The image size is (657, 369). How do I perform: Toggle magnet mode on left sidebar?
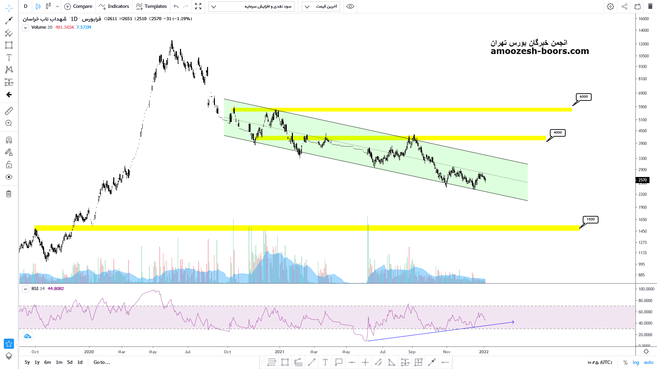pyautogui.click(x=9, y=140)
